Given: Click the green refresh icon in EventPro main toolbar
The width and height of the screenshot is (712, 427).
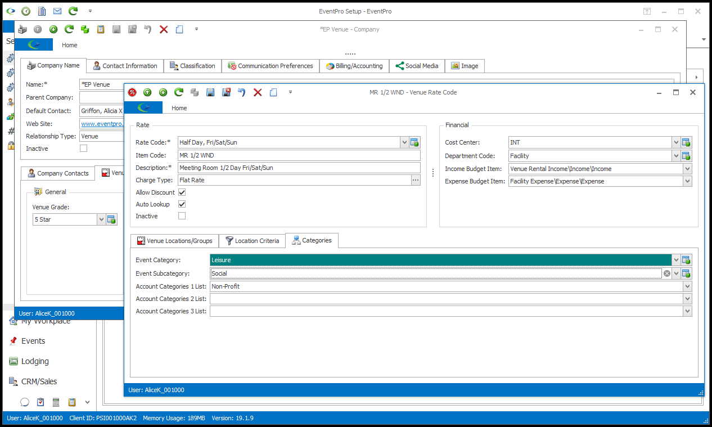Looking at the screenshot, I should 73,11.
